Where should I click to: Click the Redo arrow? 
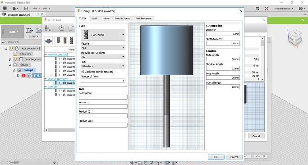click(45, 9)
